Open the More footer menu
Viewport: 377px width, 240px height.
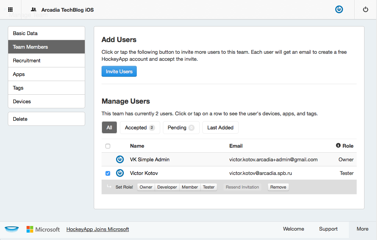coord(363,229)
